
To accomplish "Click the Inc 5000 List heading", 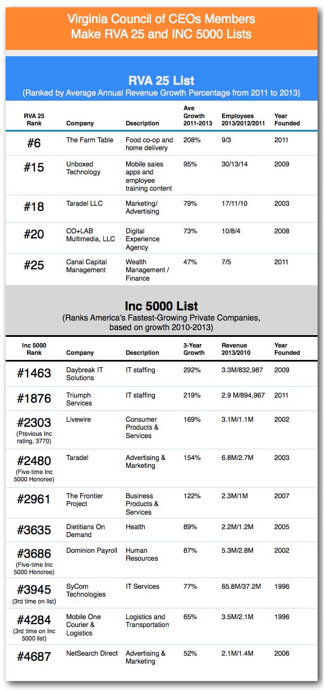I will pyautogui.click(x=161, y=306).
